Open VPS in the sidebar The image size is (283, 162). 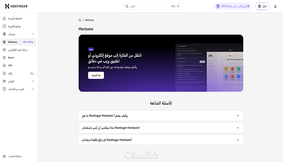coord(10,66)
